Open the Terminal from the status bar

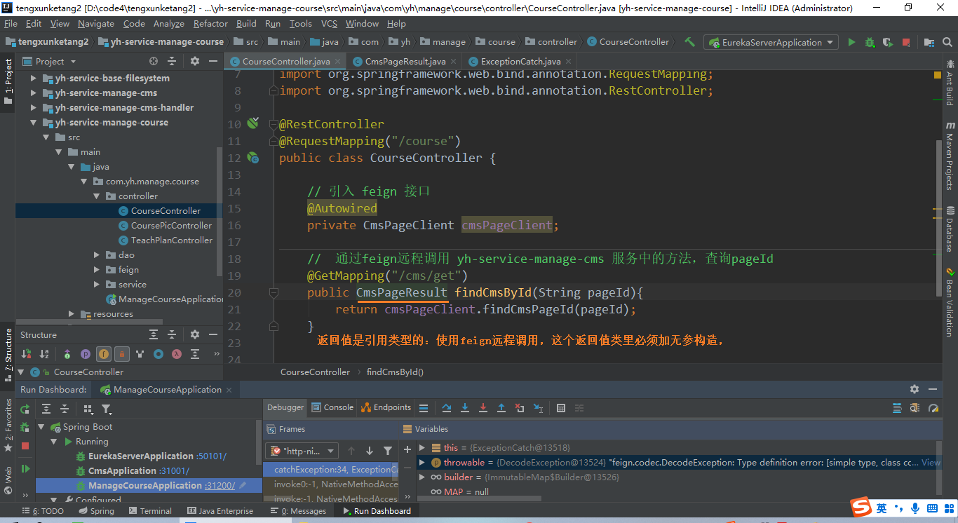coord(150,510)
